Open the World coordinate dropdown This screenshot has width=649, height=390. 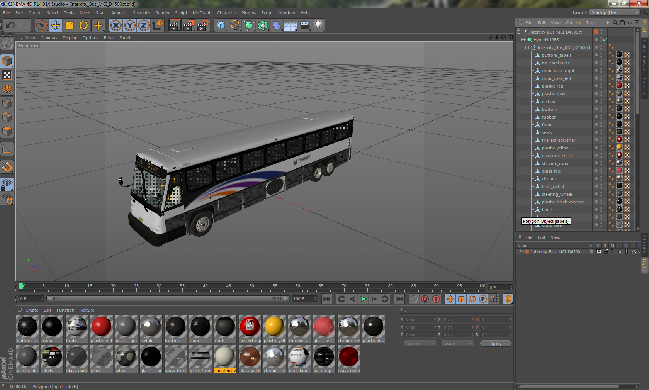click(x=420, y=343)
